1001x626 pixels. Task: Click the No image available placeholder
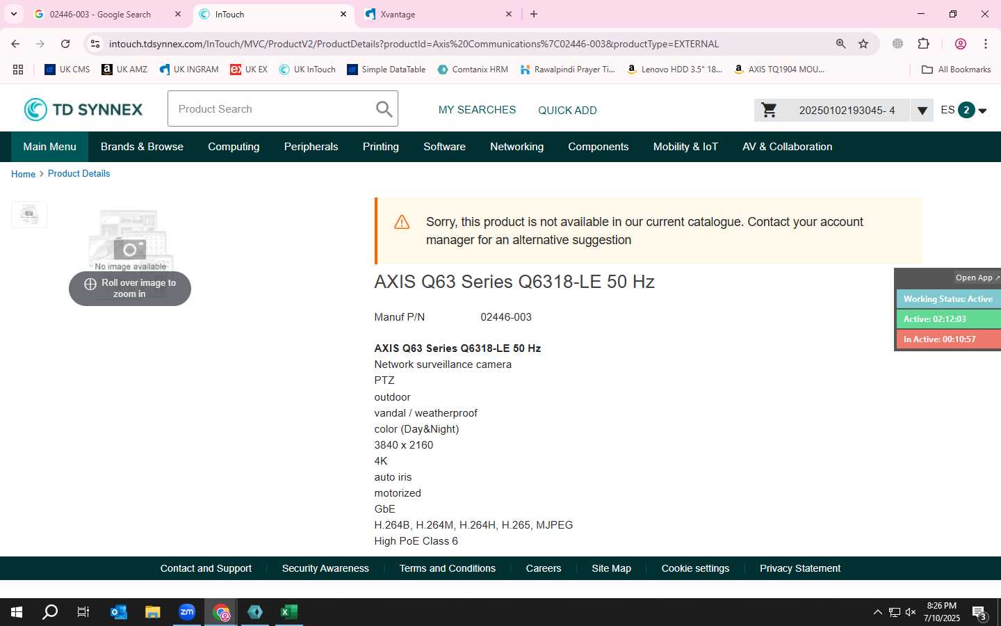pyautogui.click(x=130, y=240)
